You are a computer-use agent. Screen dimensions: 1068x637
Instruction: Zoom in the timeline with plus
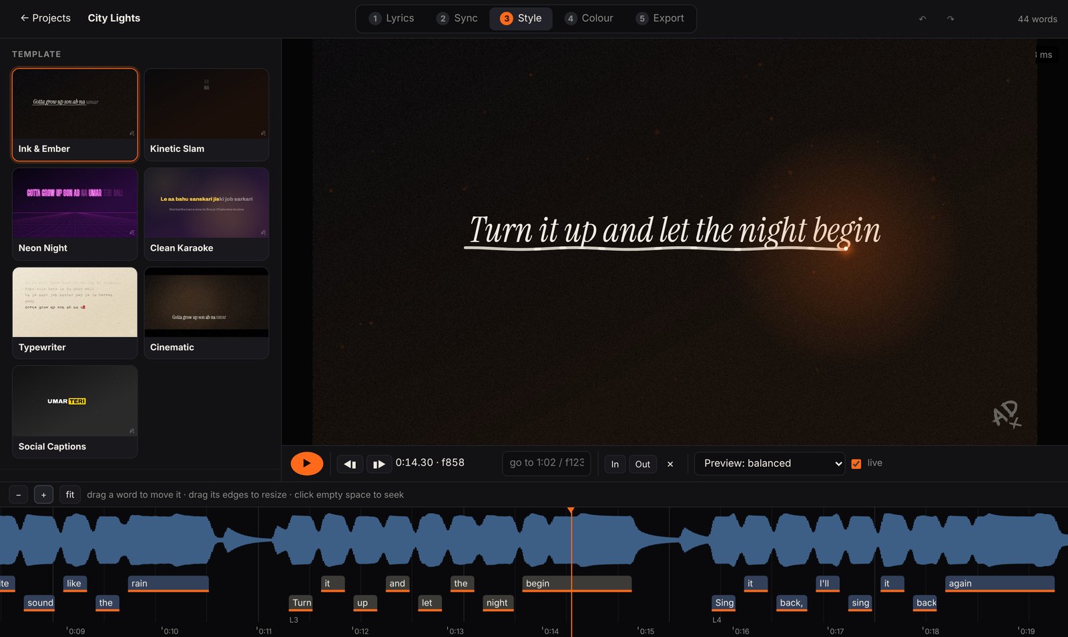[x=43, y=495]
